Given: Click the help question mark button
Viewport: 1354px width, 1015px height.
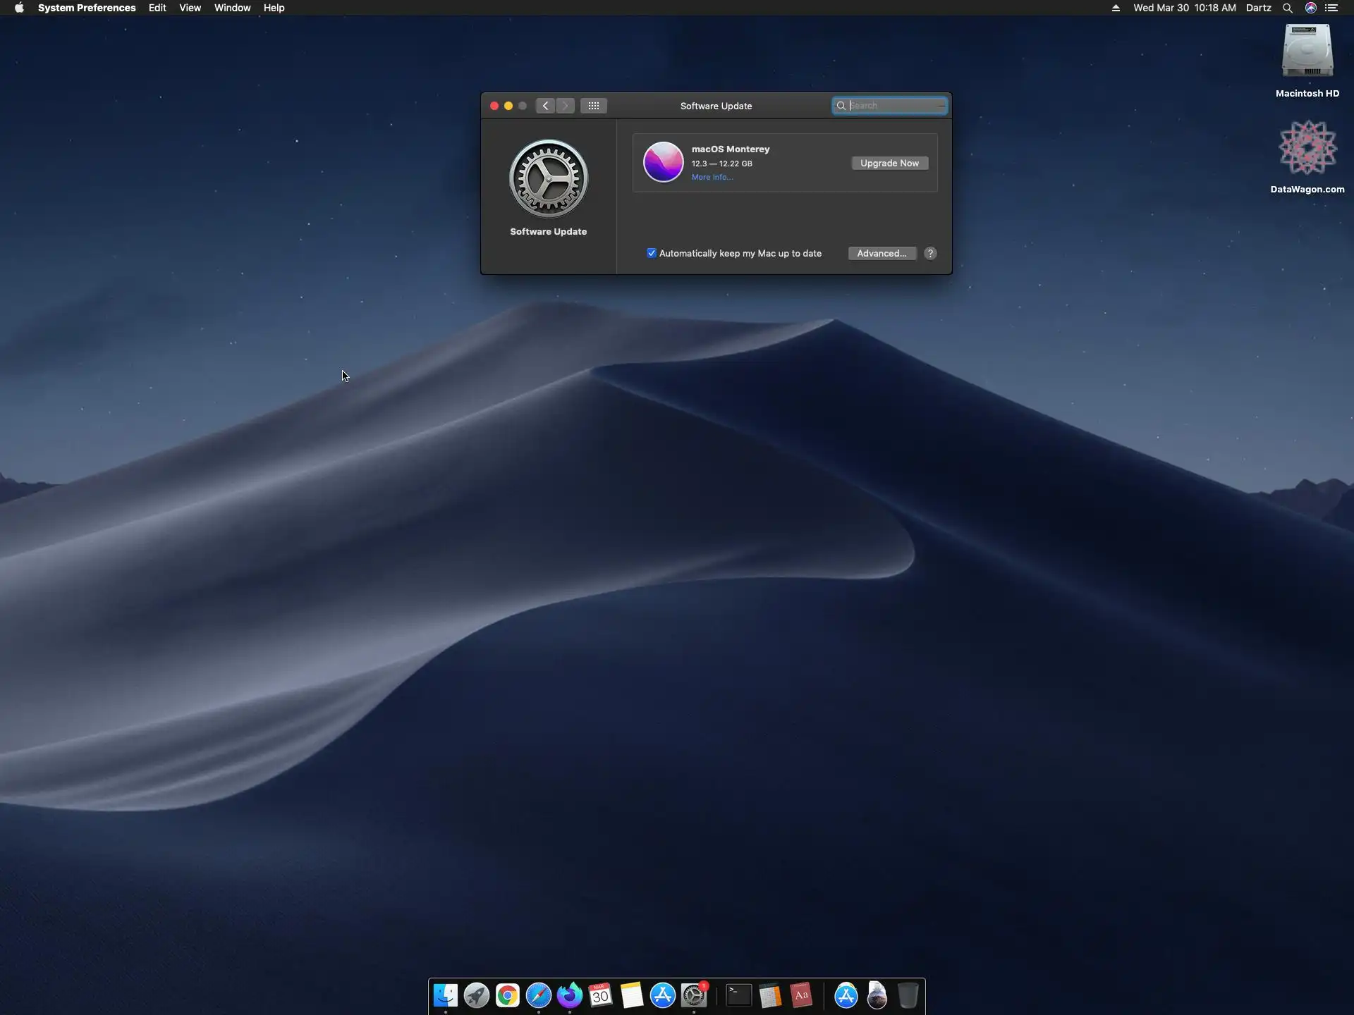Looking at the screenshot, I should point(930,253).
